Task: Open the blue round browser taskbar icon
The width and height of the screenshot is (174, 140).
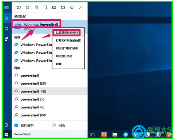Action: [126, 135]
